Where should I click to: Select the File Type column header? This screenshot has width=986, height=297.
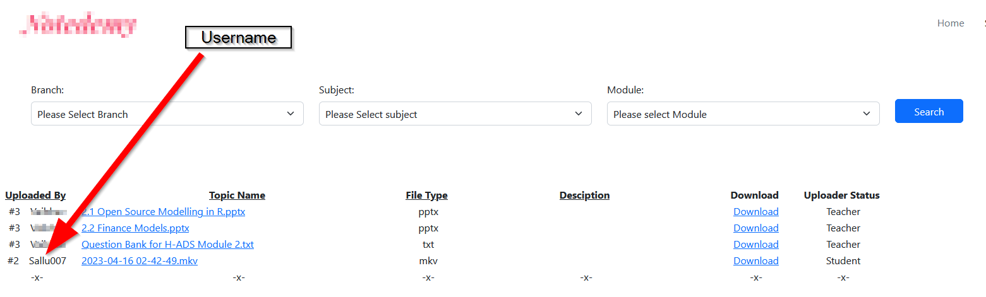426,195
